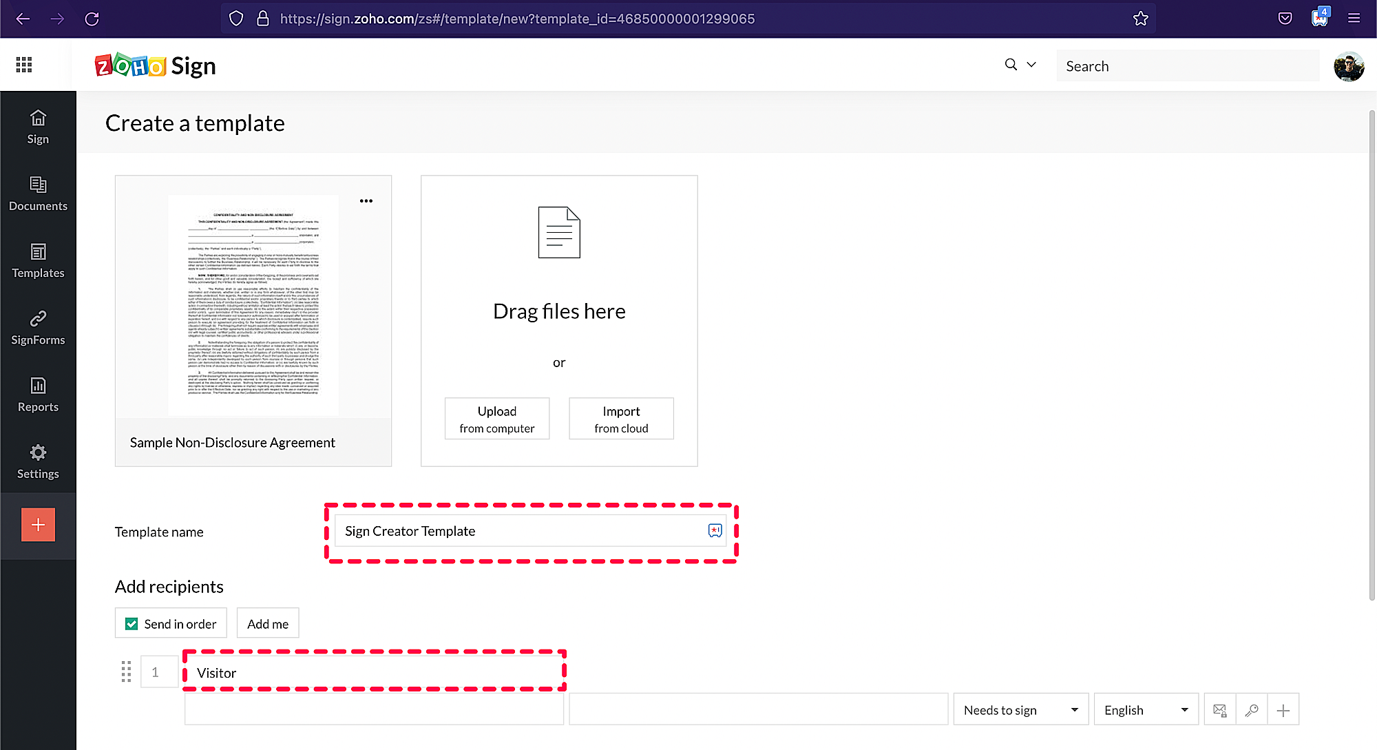This screenshot has width=1377, height=750.
Task: Click the private message envelope icon
Action: click(1219, 710)
